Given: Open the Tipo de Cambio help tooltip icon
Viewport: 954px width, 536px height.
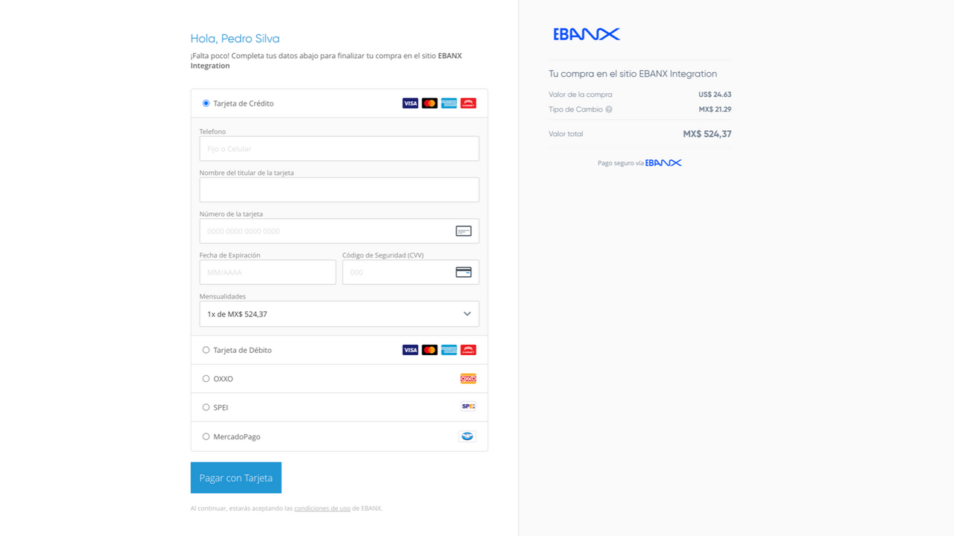Looking at the screenshot, I should click(x=609, y=109).
